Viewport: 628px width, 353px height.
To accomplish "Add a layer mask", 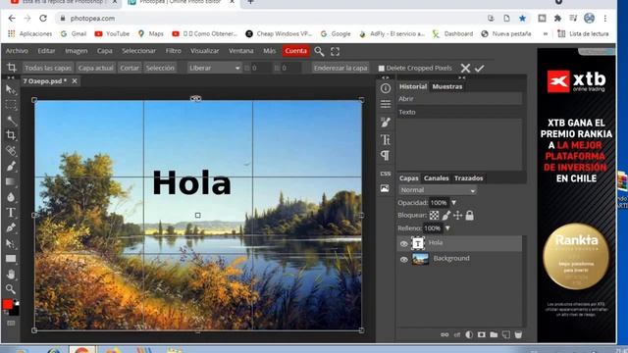I will pos(482,334).
